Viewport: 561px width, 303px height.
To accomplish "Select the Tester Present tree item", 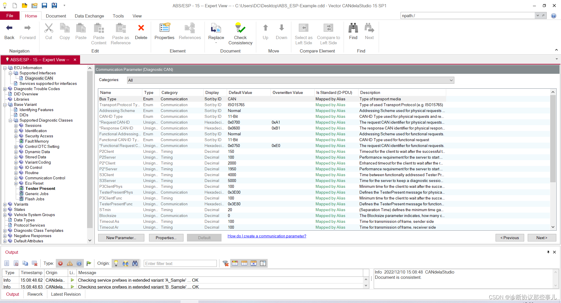I will click(40, 189).
